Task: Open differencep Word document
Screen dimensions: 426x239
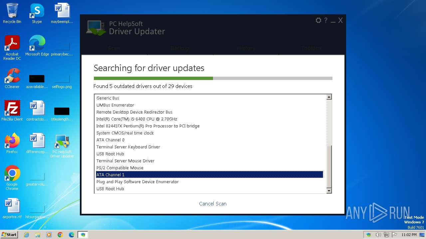Action: pos(37,143)
